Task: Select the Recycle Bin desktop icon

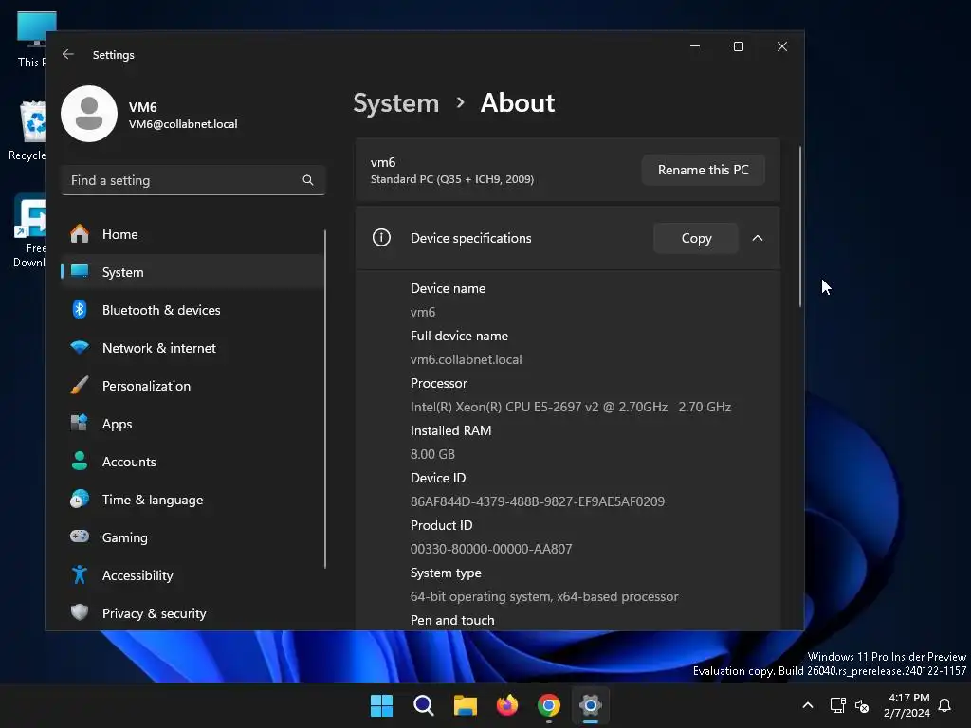Action: [x=27, y=131]
